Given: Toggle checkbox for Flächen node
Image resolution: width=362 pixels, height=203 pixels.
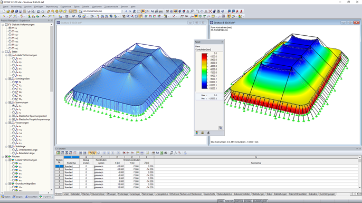Looking at the screenshot, I should pos(6,157).
